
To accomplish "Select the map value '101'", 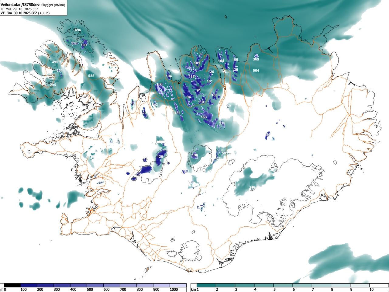I will (197, 63).
